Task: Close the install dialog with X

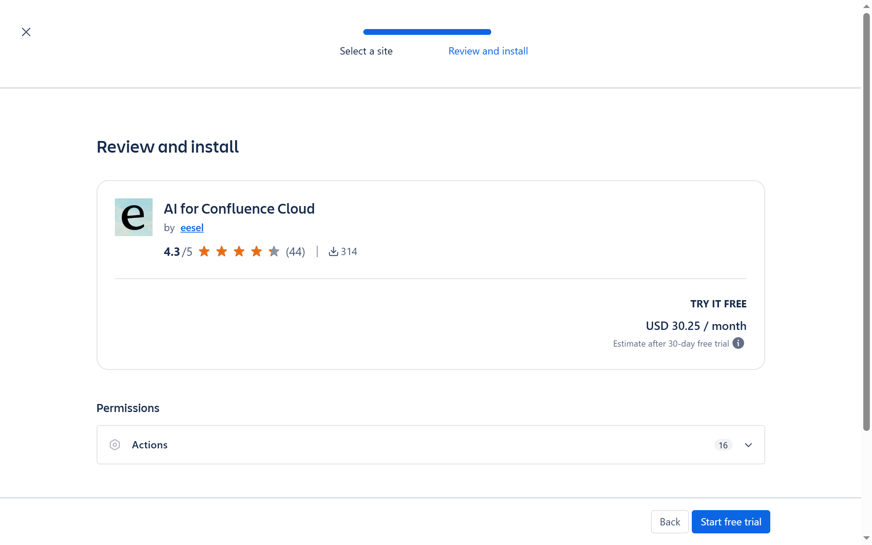Action: pos(26,32)
